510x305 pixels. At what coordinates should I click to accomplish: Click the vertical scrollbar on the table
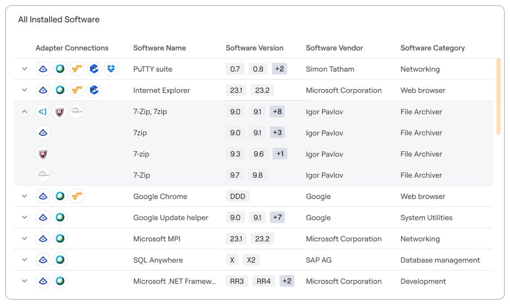pos(498,96)
